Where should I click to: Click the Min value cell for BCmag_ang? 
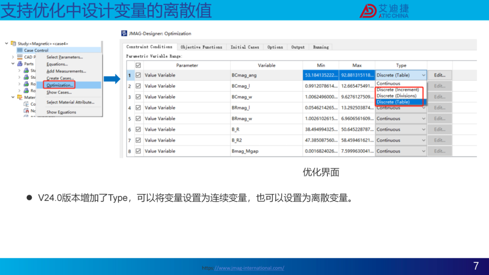point(321,75)
